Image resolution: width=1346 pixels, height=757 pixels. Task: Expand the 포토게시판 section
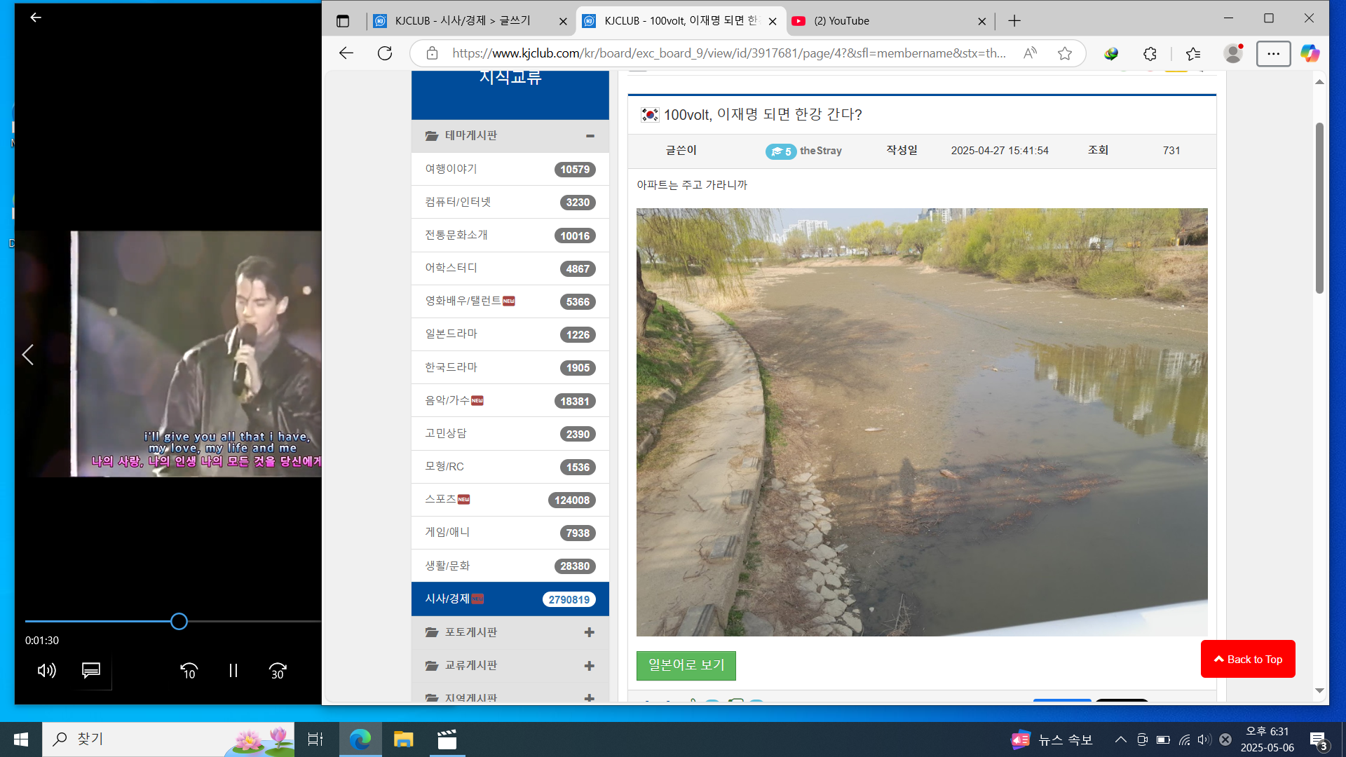pyautogui.click(x=590, y=632)
